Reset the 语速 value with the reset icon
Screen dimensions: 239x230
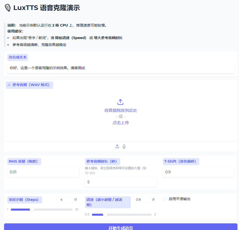coord(153,199)
